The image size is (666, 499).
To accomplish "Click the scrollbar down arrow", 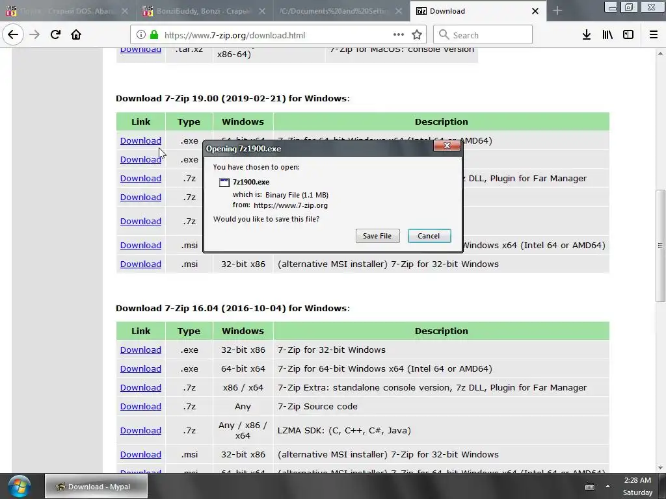I will pos(660,468).
